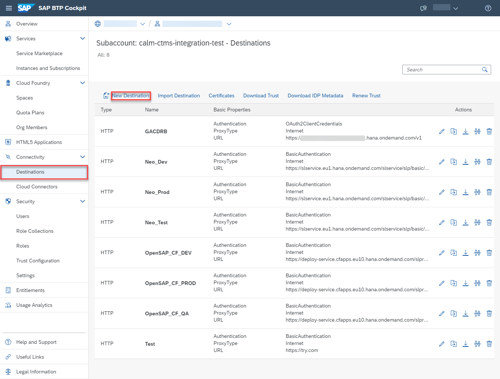Screen dimensions: 500x379
Task: Edit the Test destination
Action: [442, 344]
